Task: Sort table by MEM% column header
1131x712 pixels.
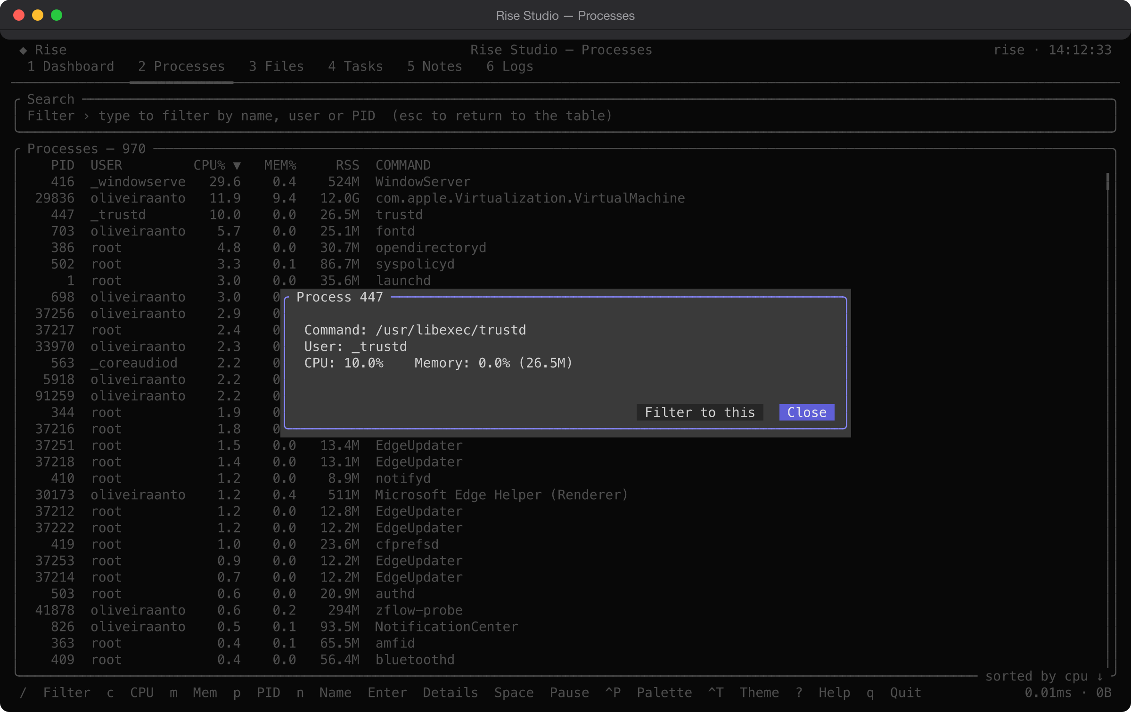Action: click(x=280, y=165)
